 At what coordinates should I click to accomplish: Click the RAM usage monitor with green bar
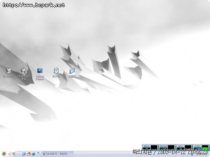click(201, 147)
